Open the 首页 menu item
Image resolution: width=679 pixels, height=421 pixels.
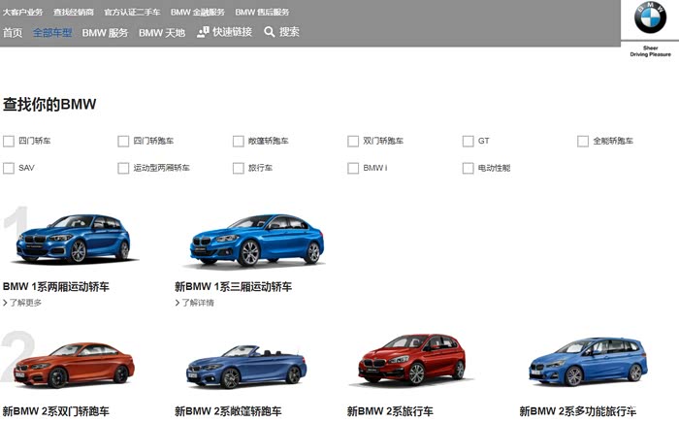tap(13, 32)
